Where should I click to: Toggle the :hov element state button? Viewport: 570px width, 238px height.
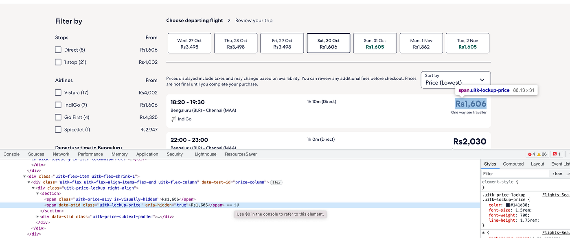point(557,174)
